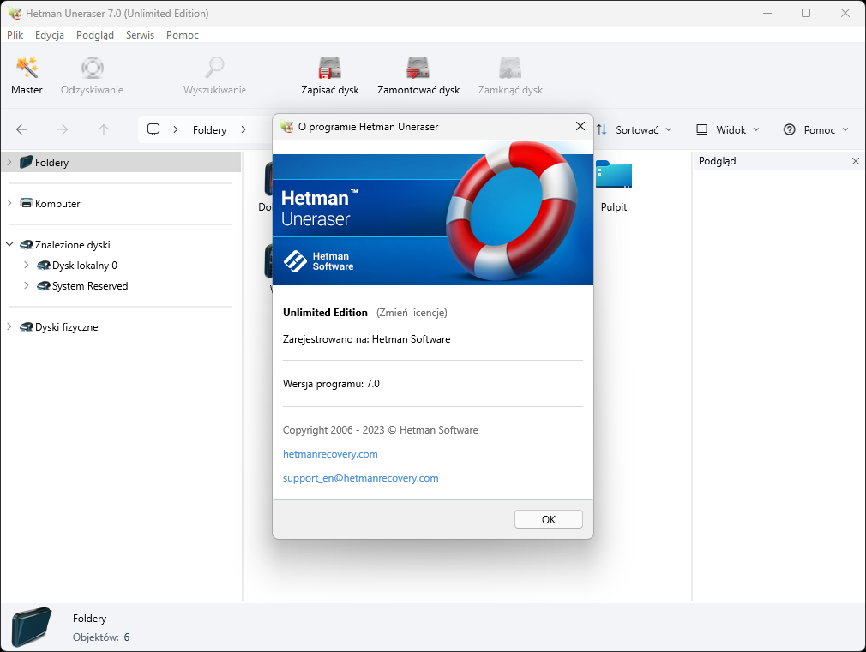Click the computer icon in address bar
The width and height of the screenshot is (866, 652).
point(153,129)
